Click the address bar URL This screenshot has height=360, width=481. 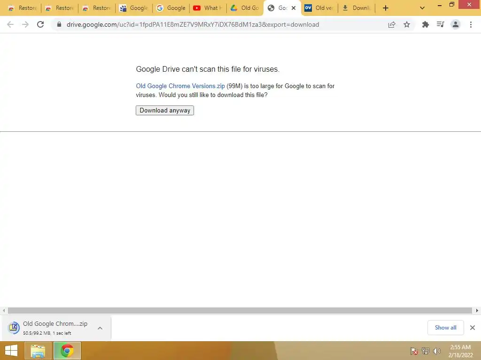[193, 24]
